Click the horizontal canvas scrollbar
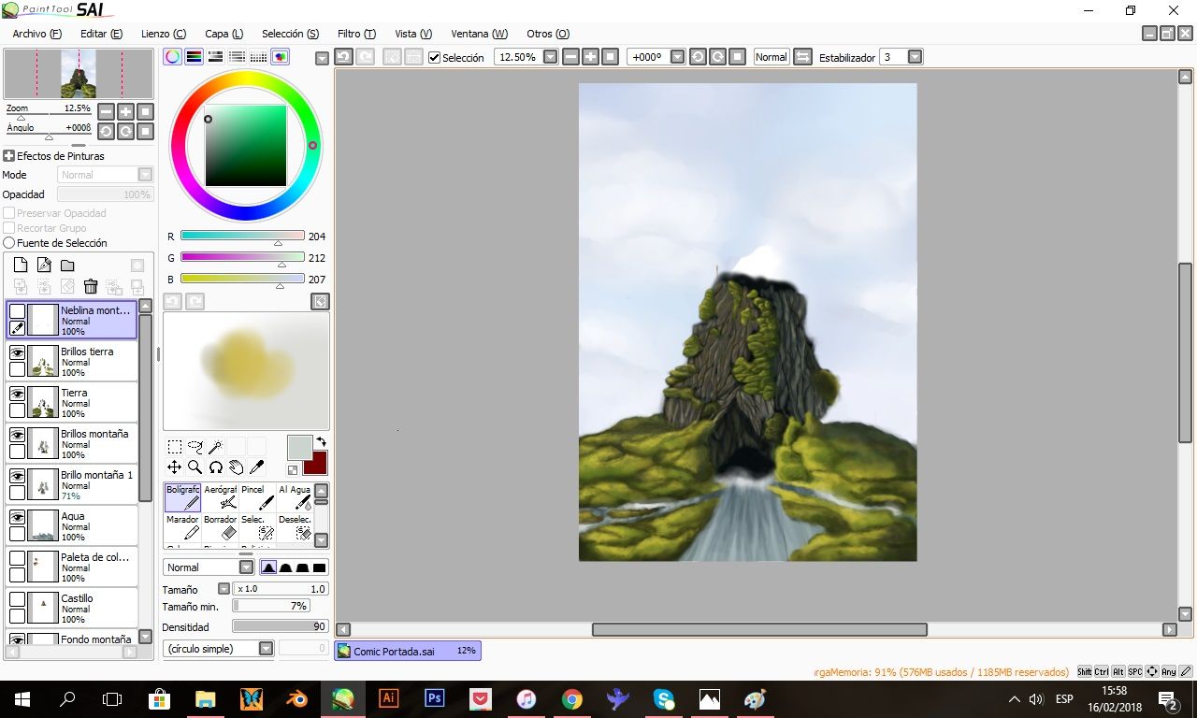The width and height of the screenshot is (1197, 718). pyautogui.click(x=758, y=629)
